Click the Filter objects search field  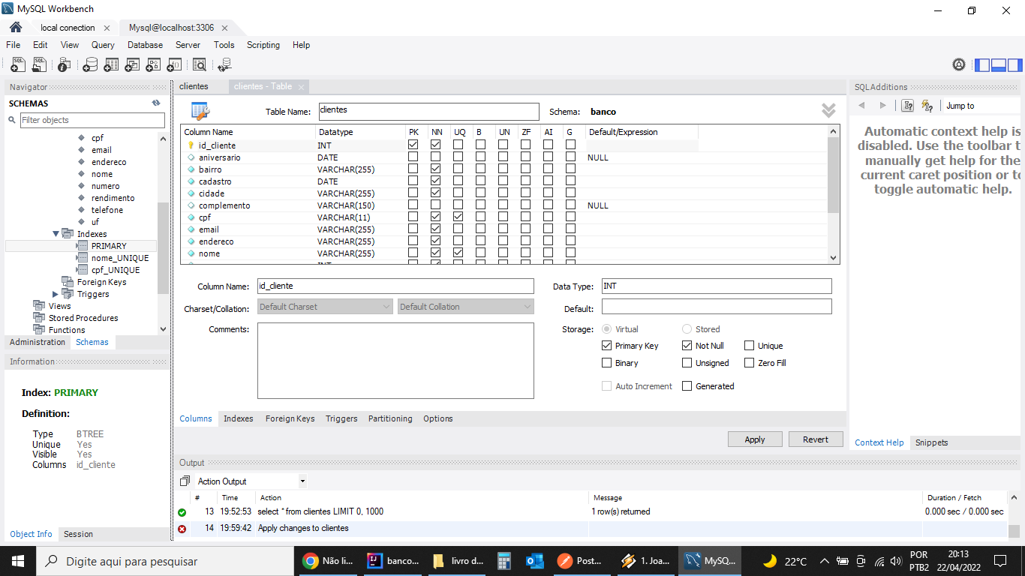click(92, 120)
